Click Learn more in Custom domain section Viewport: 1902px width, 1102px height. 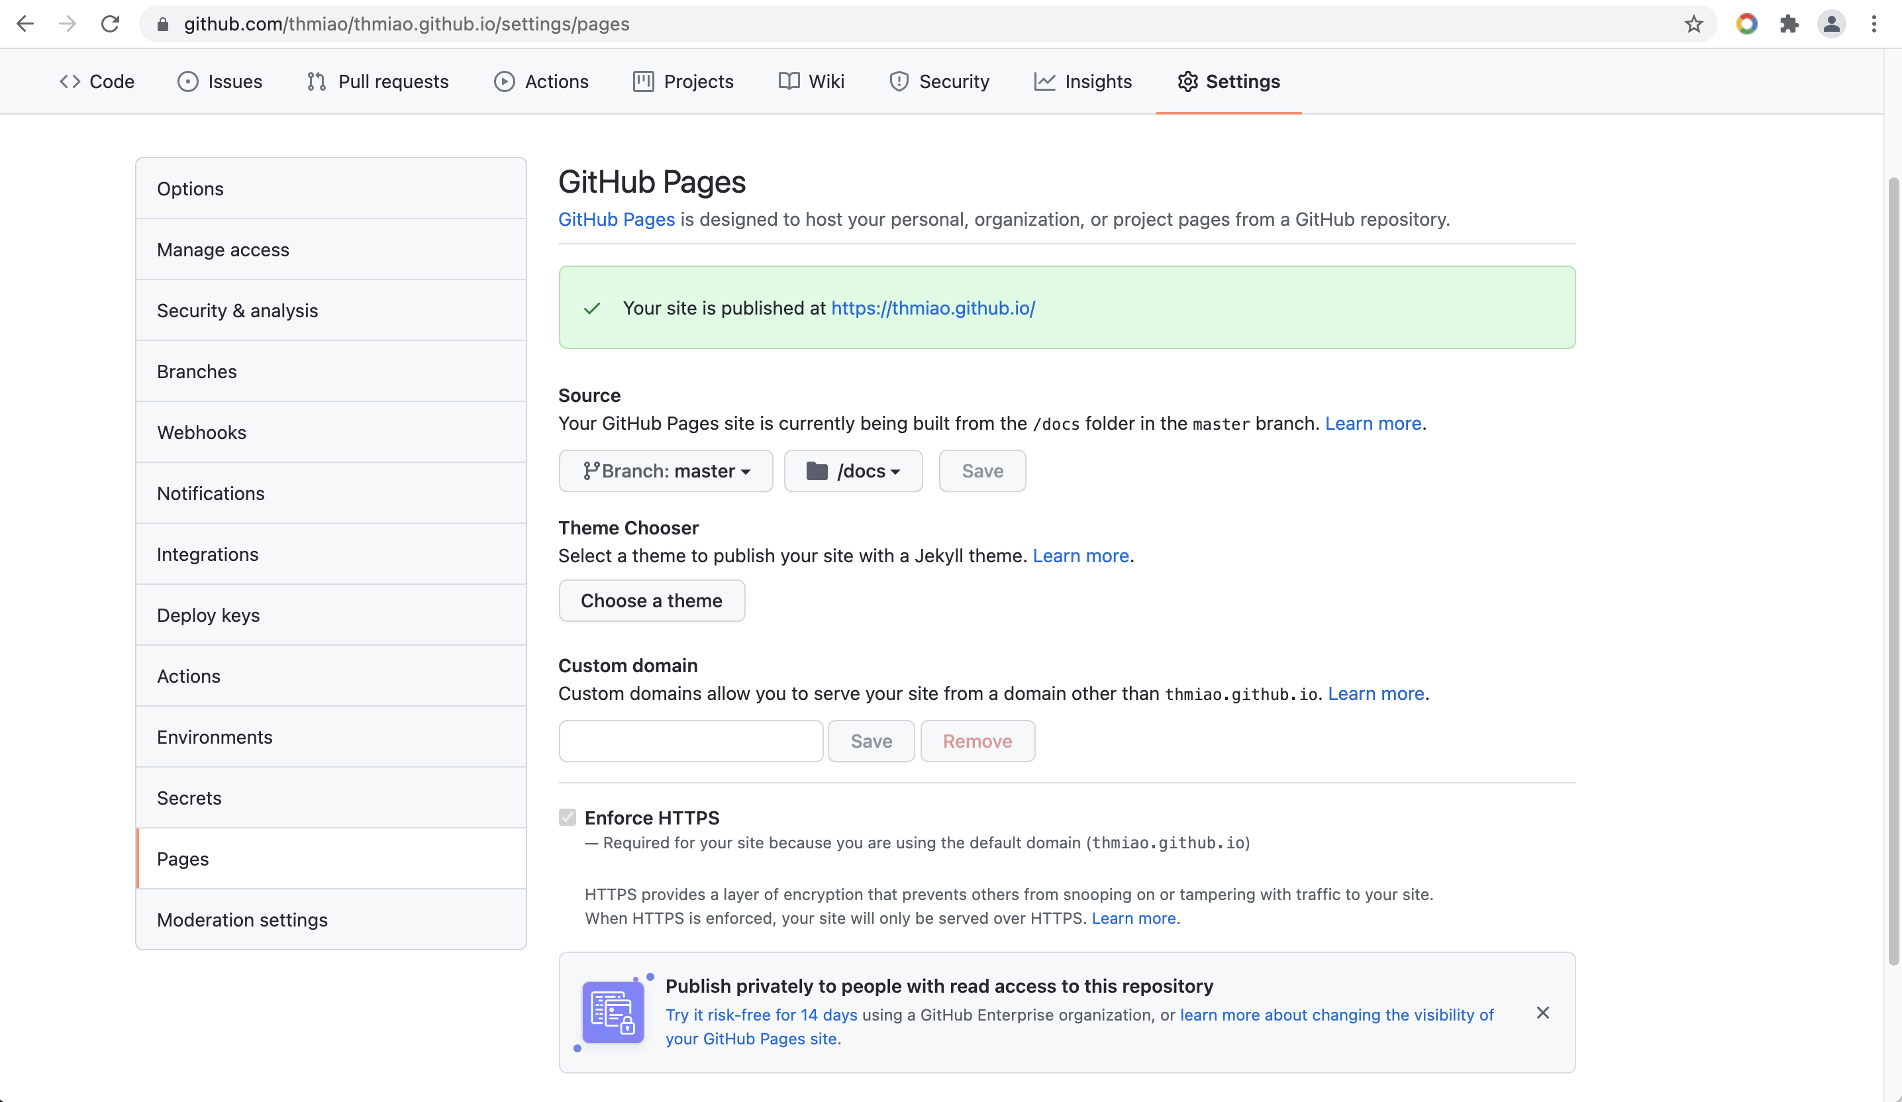point(1376,693)
